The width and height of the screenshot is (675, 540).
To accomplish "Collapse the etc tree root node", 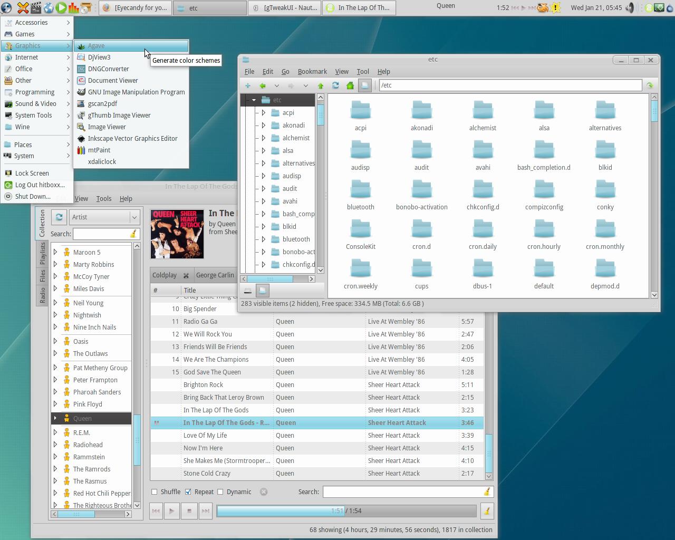I will [254, 100].
